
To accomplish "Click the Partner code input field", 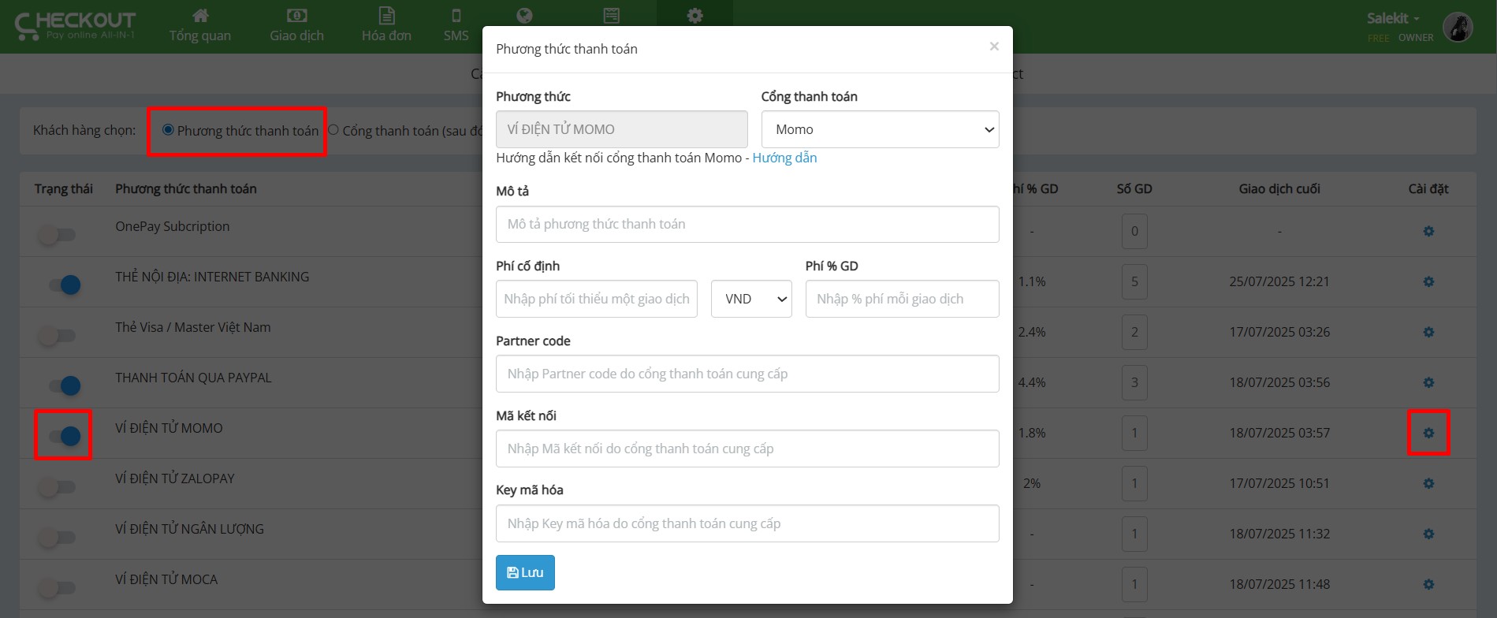I will pyautogui.click(x=747, y=374).
